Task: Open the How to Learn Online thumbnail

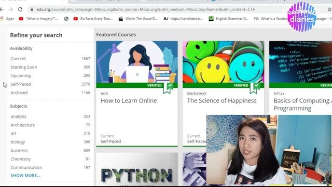Action: pyautogui.click(x=137, y=62)
